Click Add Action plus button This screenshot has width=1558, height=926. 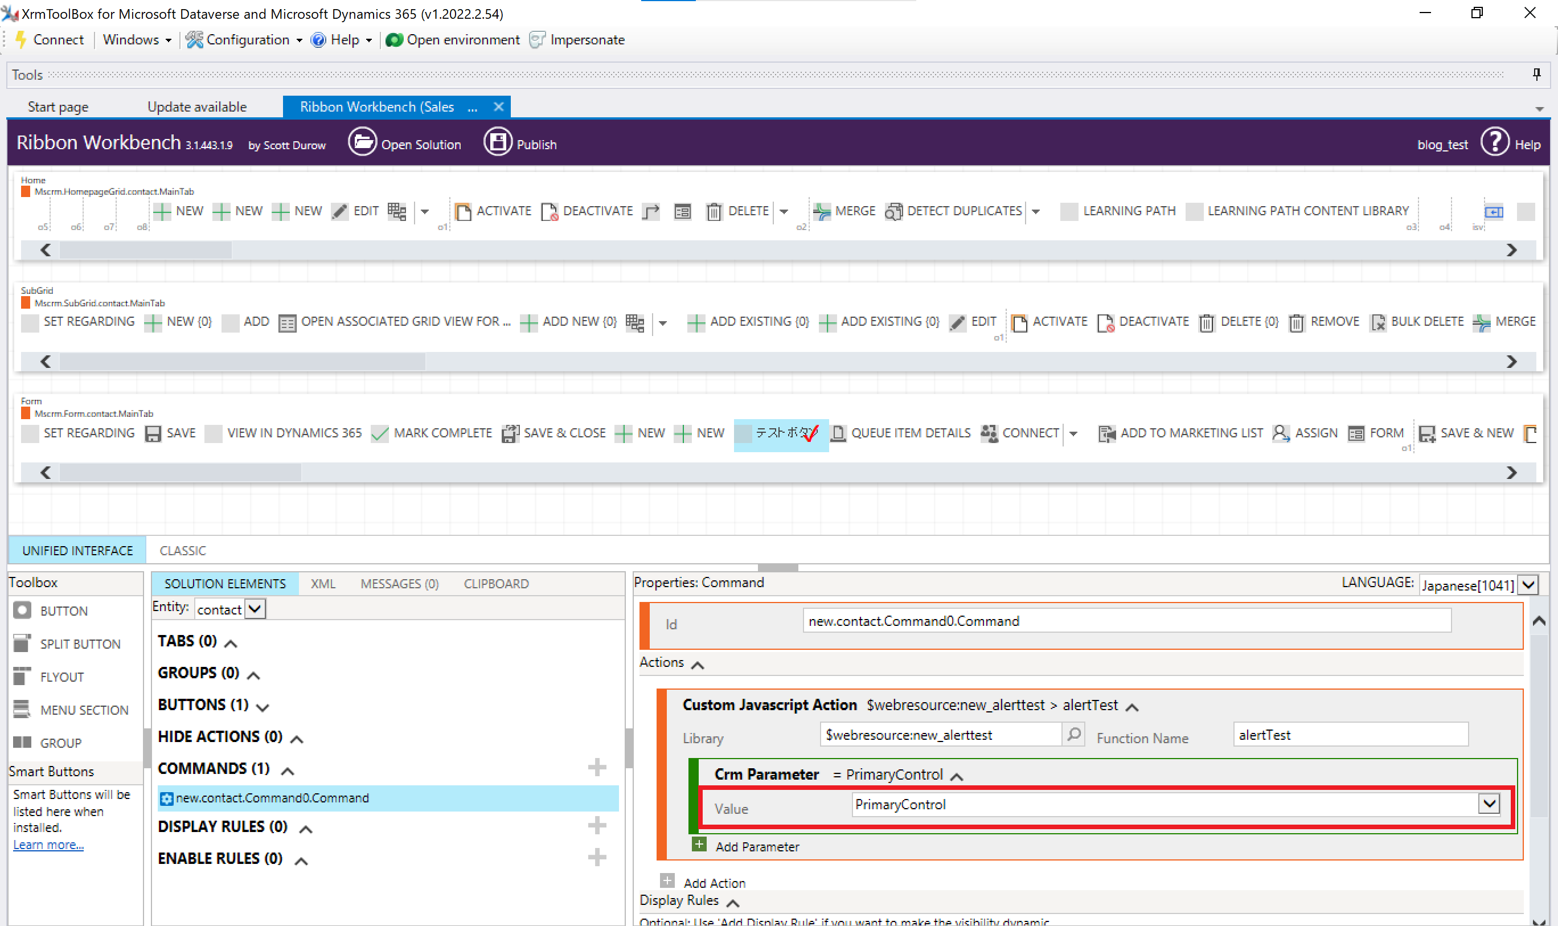667,880
